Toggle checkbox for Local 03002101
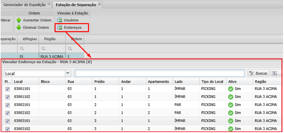284x133 pixels. [x=8, y=105]
